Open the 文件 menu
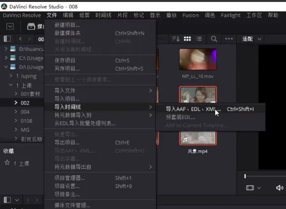 52,15
